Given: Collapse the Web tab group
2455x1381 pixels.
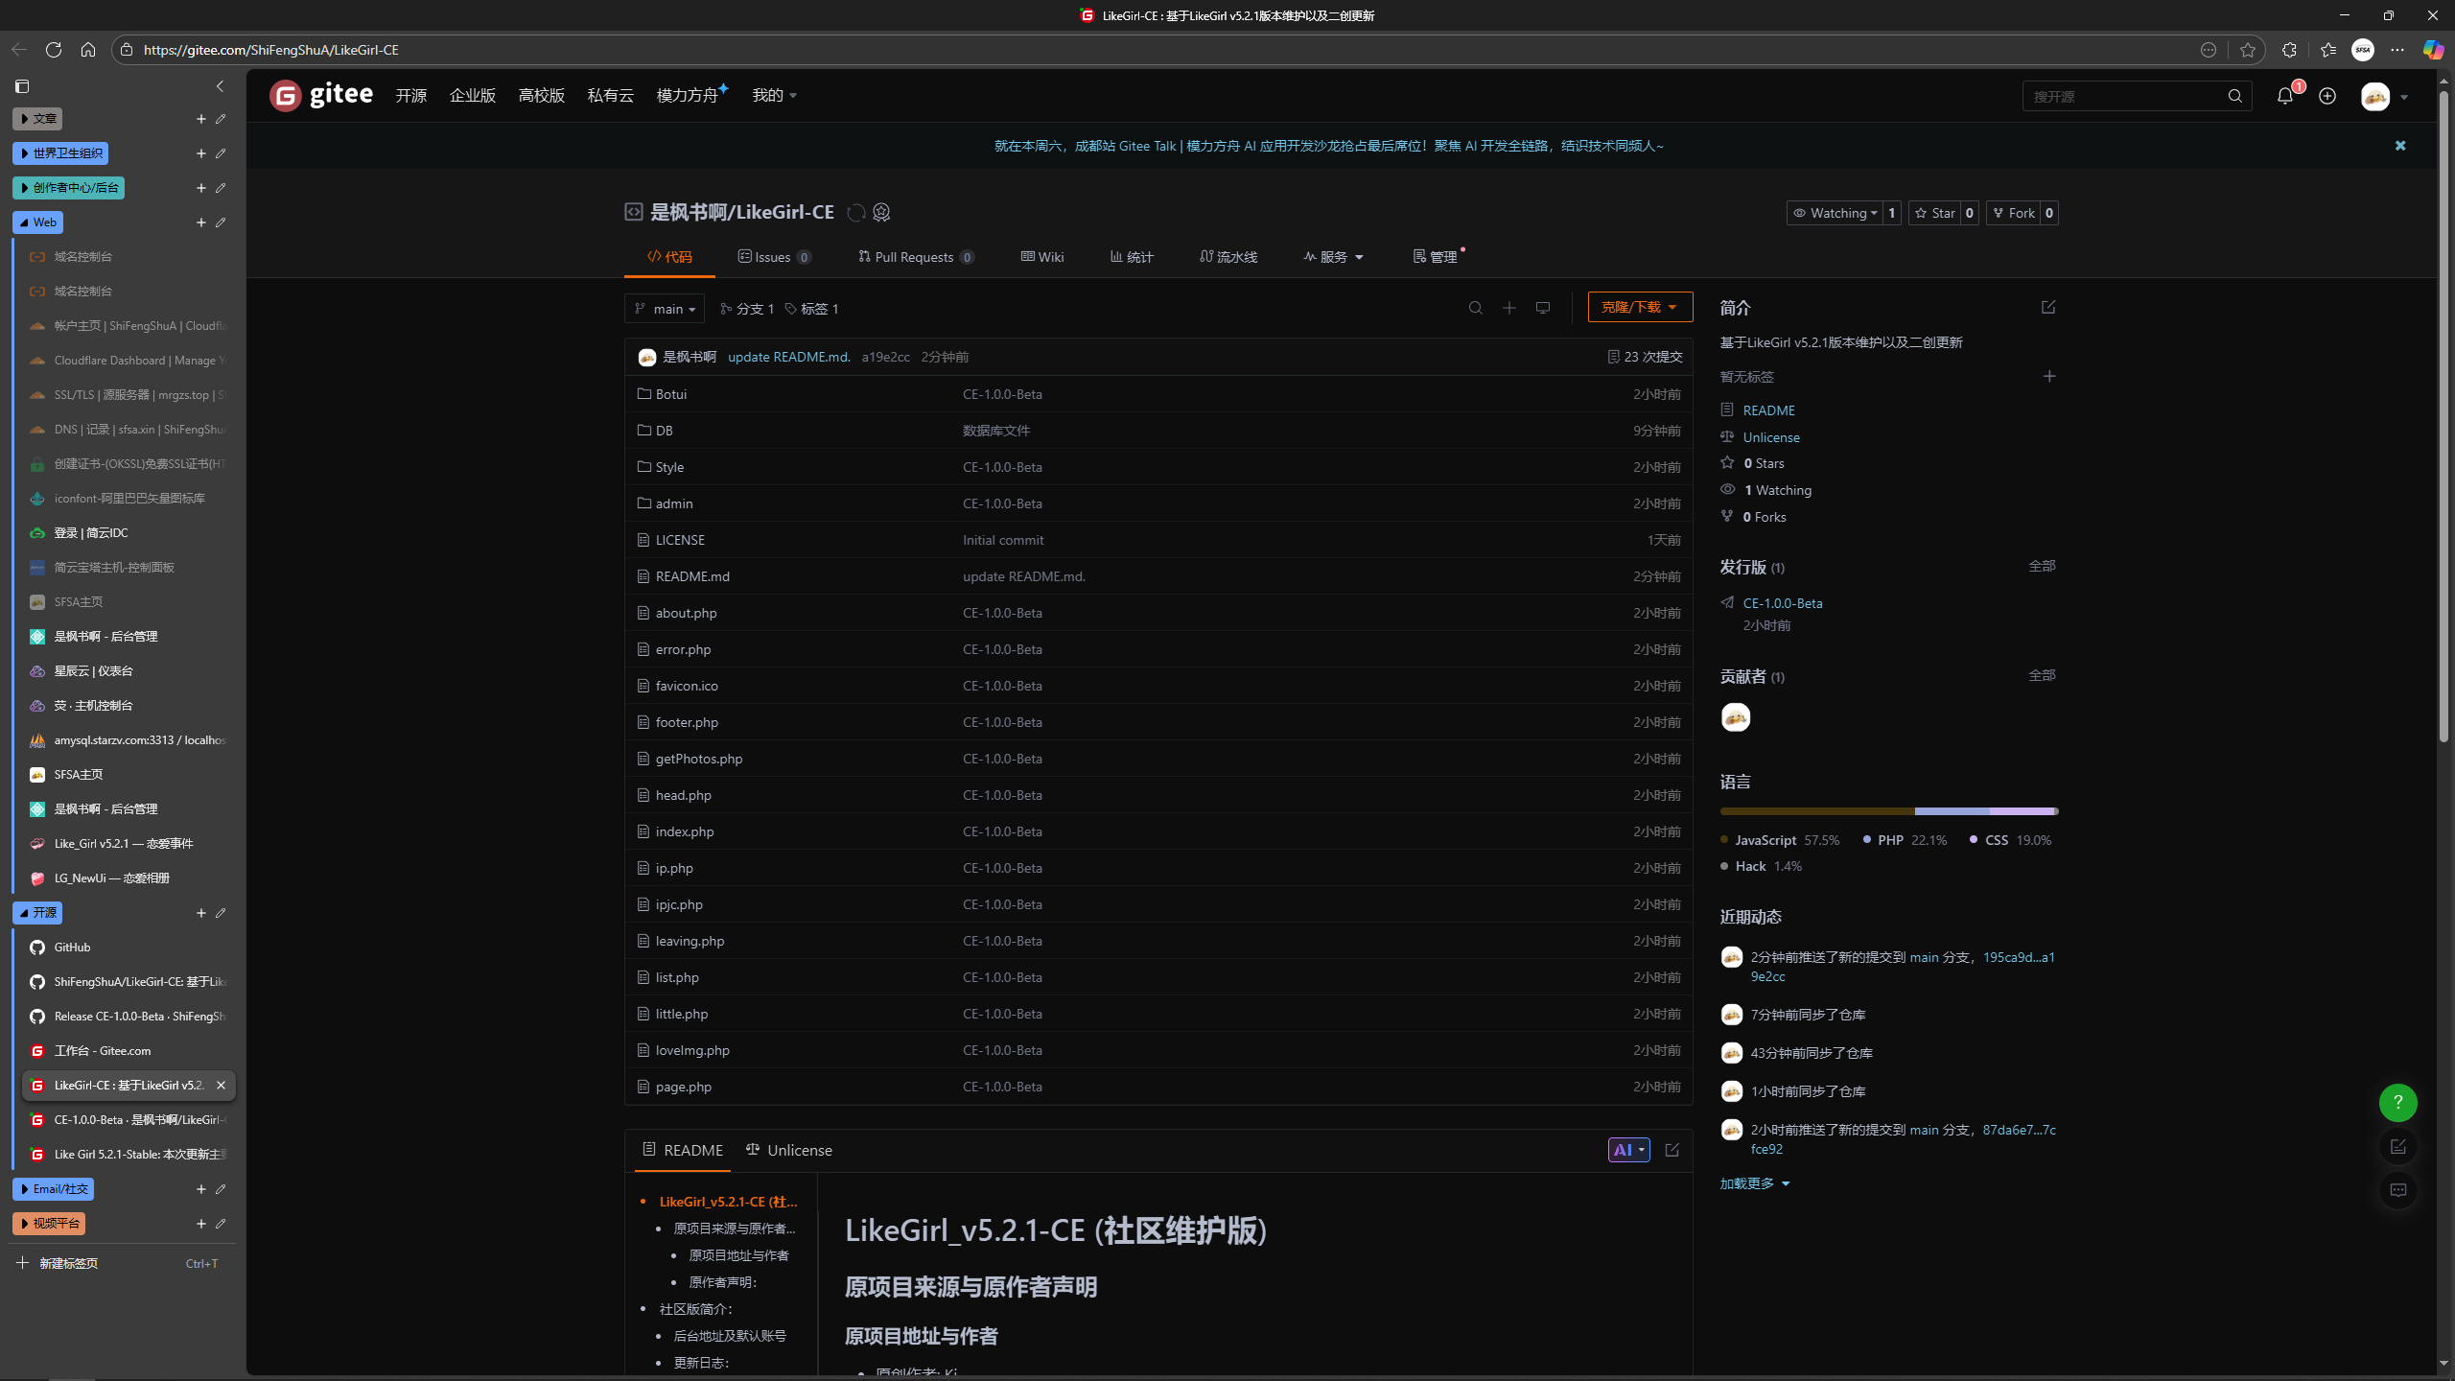Looking at the screenshot, I should click(x=37, y=222).
